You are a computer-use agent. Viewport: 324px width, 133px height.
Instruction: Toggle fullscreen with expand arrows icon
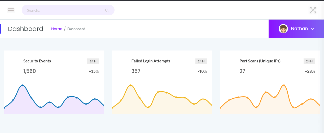point(313,10)
